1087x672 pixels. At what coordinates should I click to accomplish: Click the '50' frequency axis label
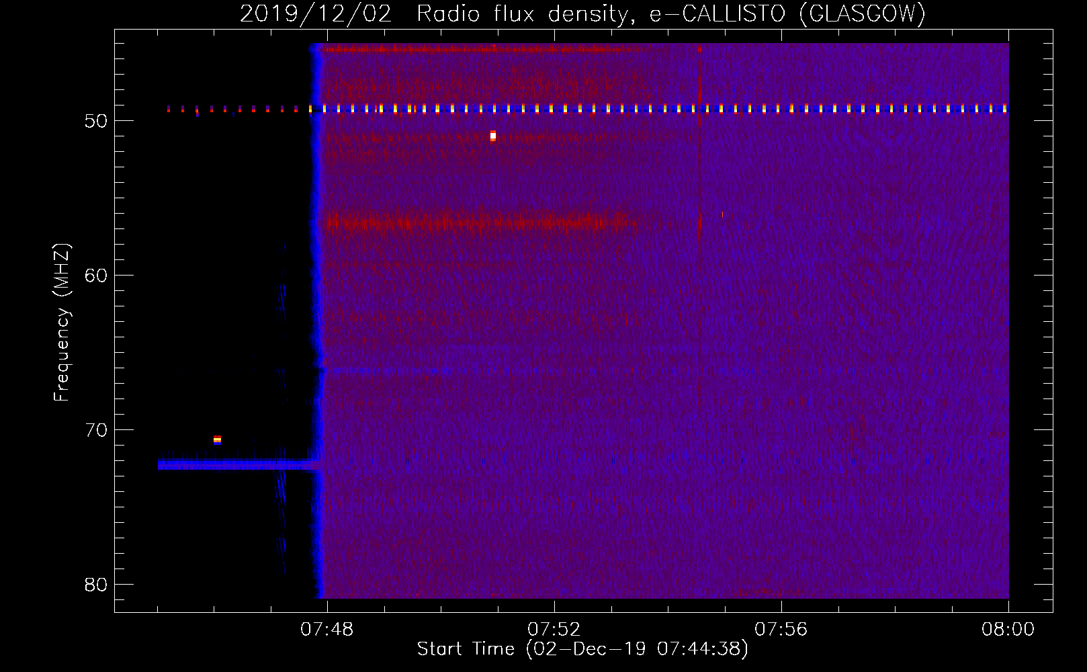[96, 121]
